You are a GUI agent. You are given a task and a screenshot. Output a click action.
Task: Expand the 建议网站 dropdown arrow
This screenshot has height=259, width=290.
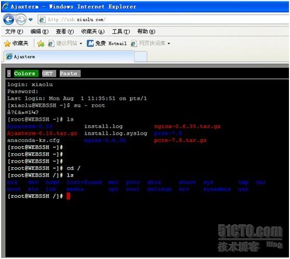81,44
